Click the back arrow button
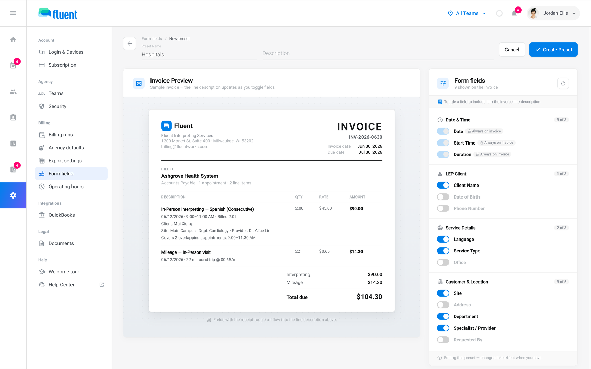 [130, 43]
